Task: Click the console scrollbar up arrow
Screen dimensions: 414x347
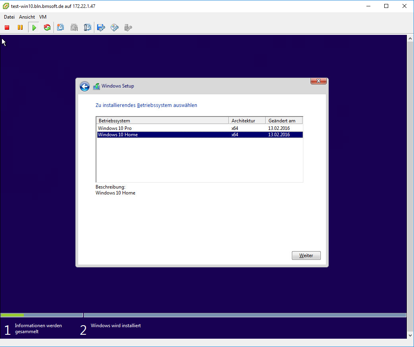Action: point(410,38)
